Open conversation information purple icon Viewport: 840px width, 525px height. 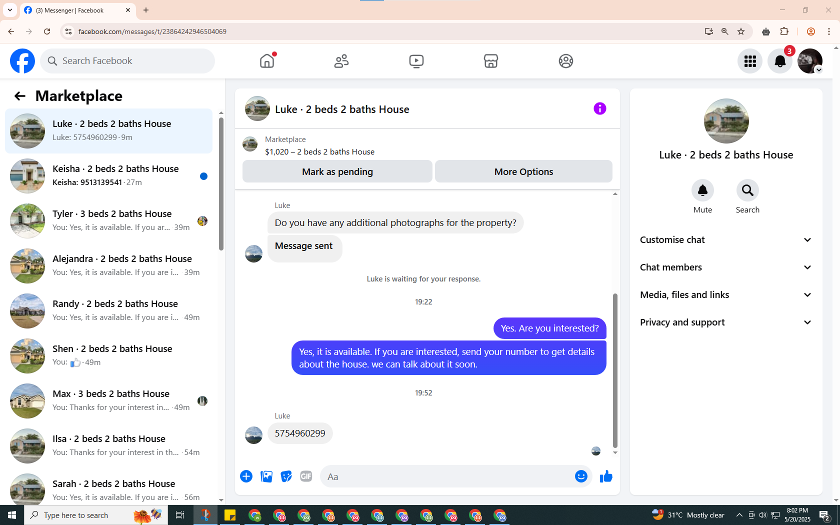(599, 108)
